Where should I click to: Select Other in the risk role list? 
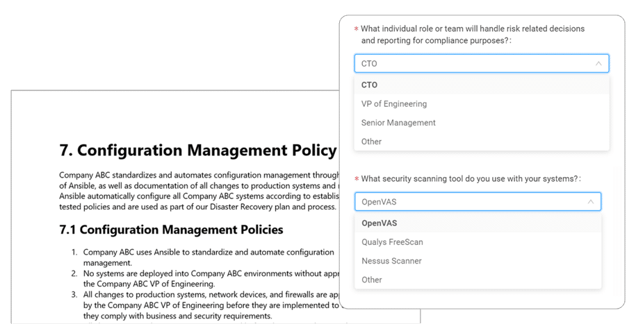(482, 142)
